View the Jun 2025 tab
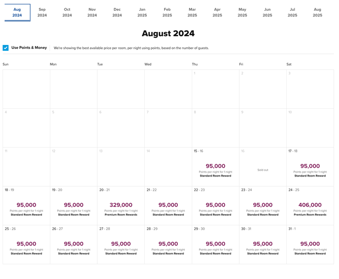This screenshot has width=339, height=279. click(267, 12)
